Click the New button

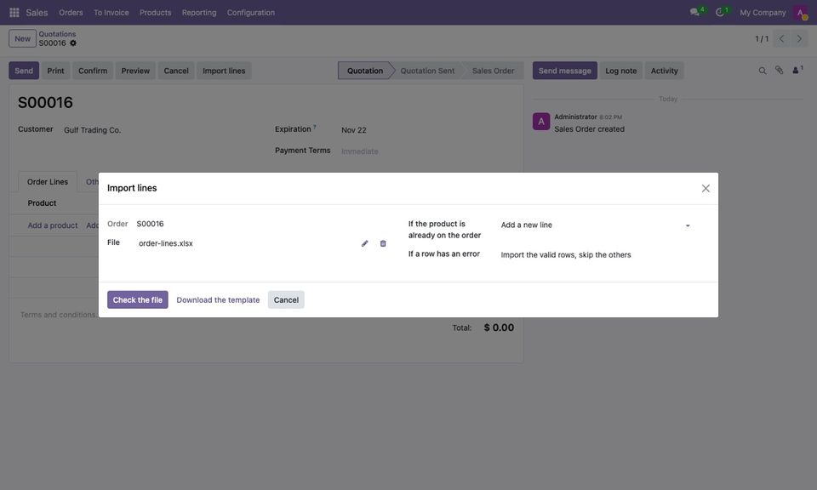[22, 38]
